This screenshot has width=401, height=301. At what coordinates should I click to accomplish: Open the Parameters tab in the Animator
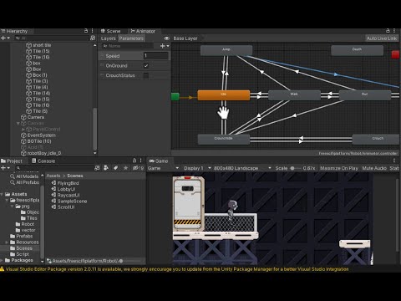point(131,38)
